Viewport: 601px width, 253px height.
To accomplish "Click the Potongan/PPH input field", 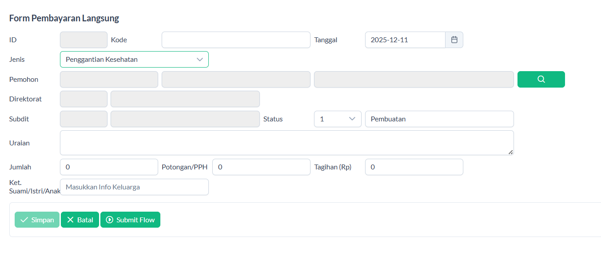I will (x=261, y=167).
